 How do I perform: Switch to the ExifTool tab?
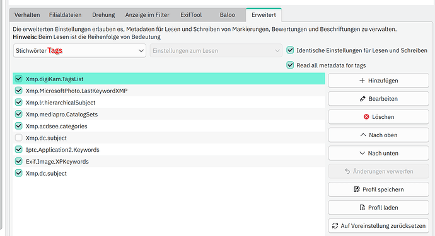coord(191,15)
